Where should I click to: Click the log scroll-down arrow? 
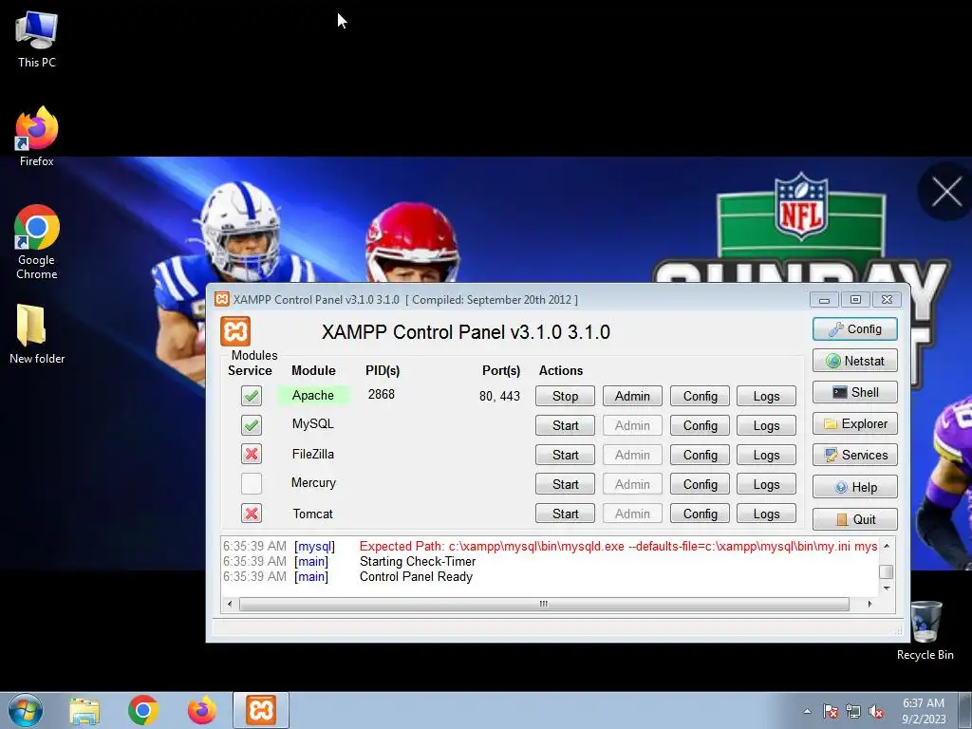887,588
